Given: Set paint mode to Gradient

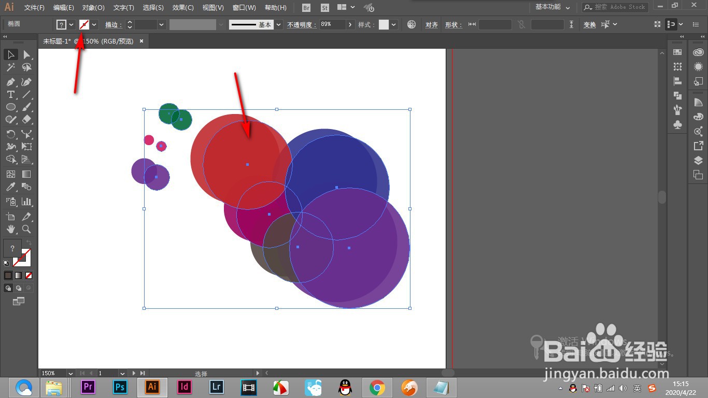Looking at the screenshot, I should click(18, 275).
